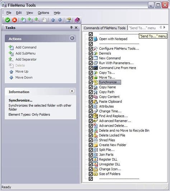
Task: Click Move Up link in Actions
Action: click(x=22, y=72)
